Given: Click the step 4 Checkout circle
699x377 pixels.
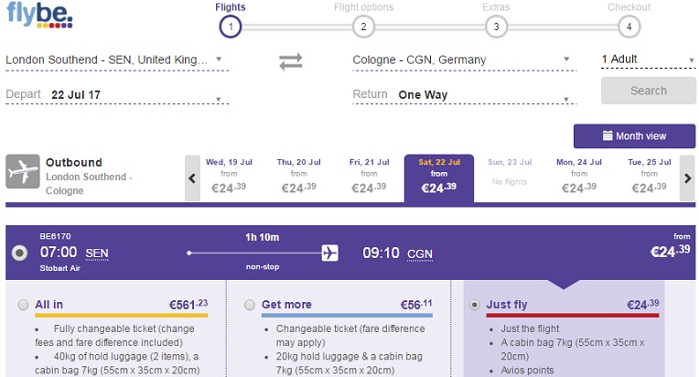Looking at the screenshot, I should [x=629, y=27].
